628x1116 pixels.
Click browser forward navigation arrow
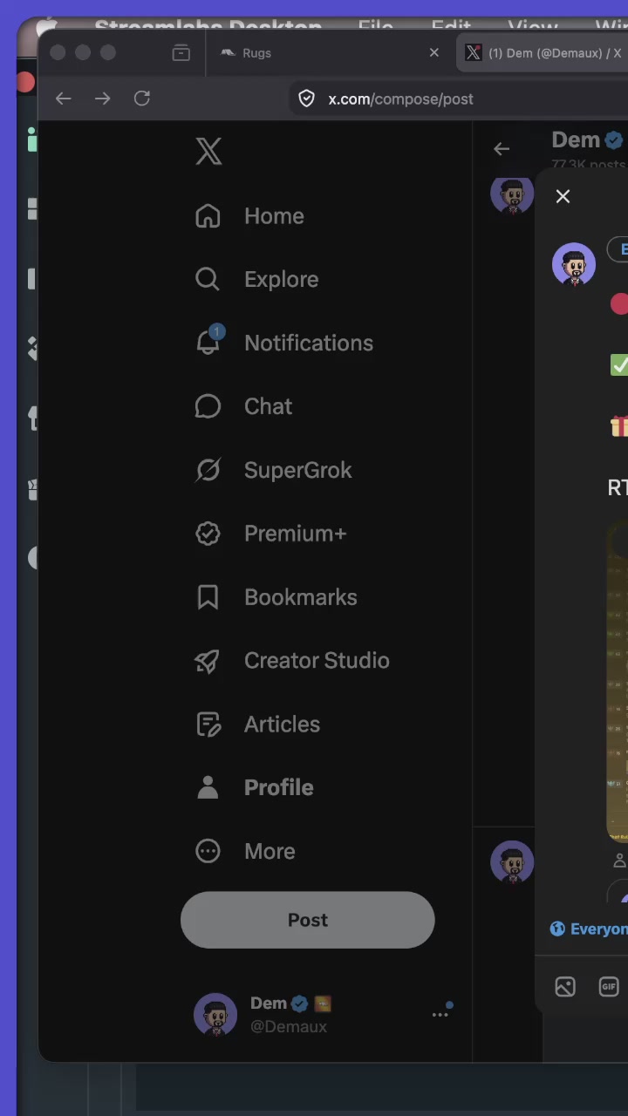(103, 99)
